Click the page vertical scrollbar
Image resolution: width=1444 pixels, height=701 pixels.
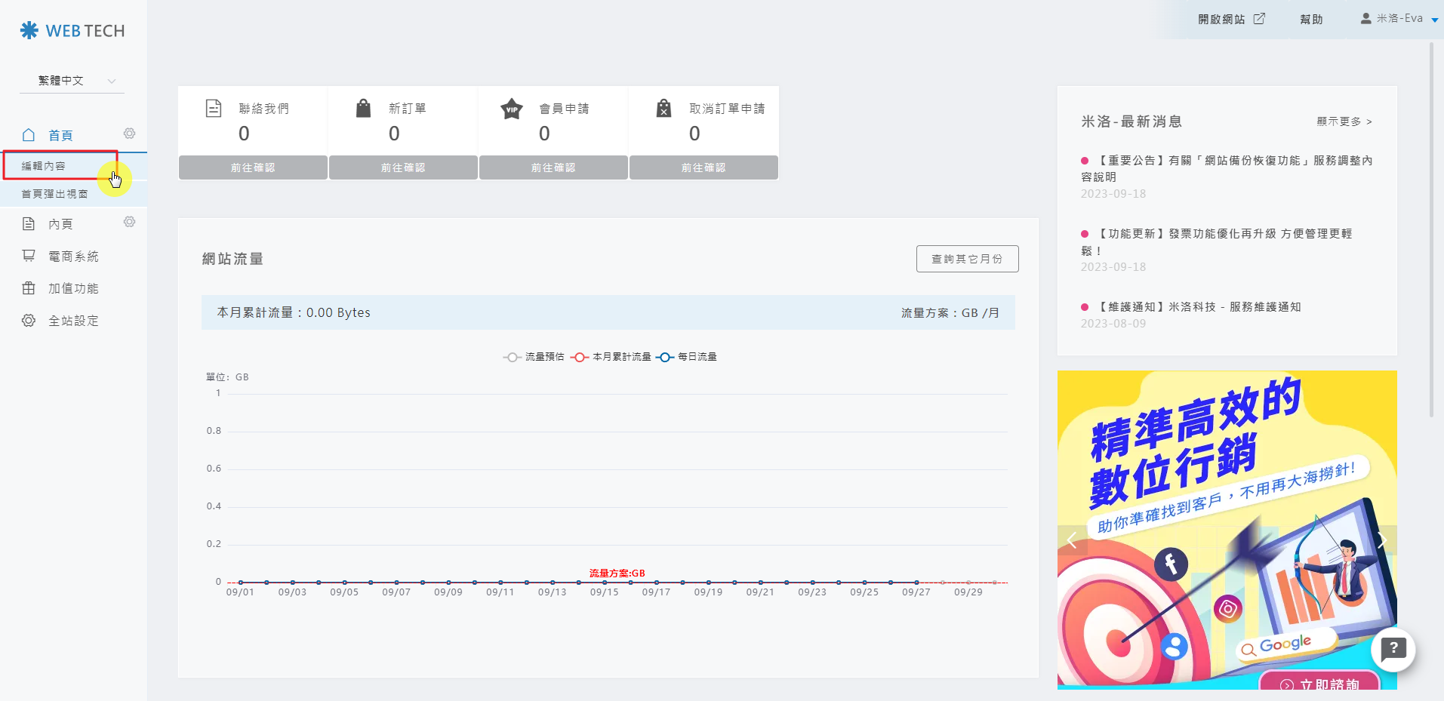[x=1431, y=226]
